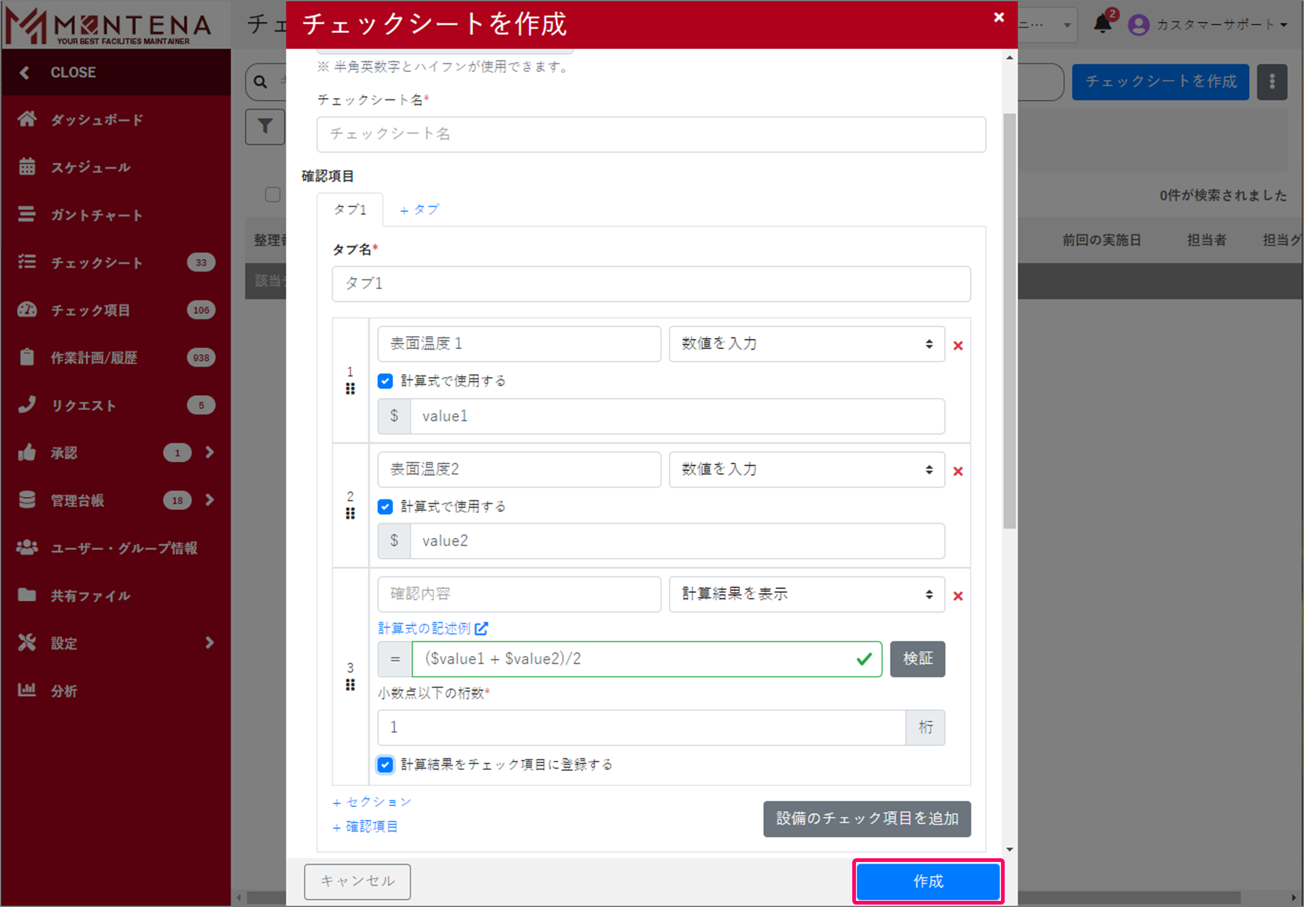Viewport: 1304px width, 907px height.
Task: Click the notification bell icon
Action: (x=1102, y=24)
